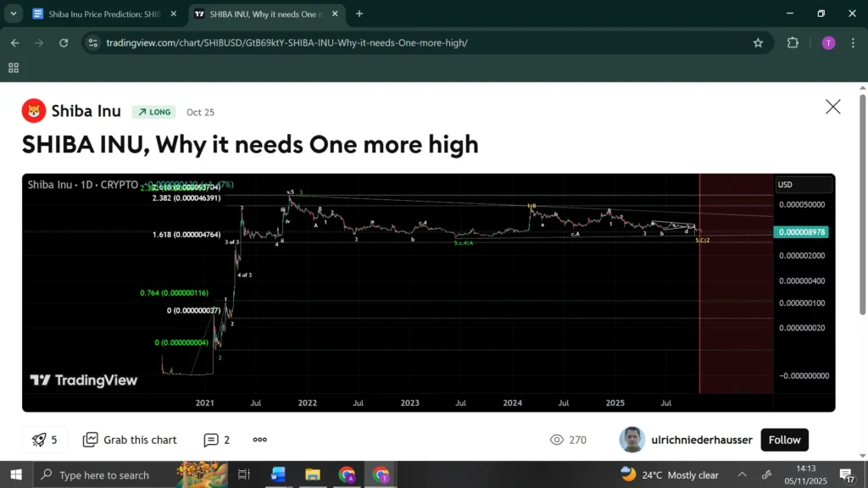Select the boost rocket icon
This screenshot has height=488, width=868.
click(38, 440)
